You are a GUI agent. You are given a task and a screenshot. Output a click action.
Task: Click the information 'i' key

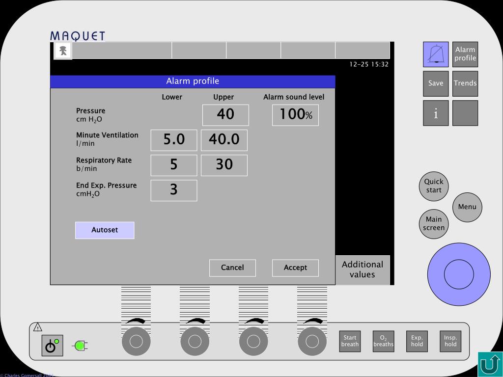coord(436,113)
